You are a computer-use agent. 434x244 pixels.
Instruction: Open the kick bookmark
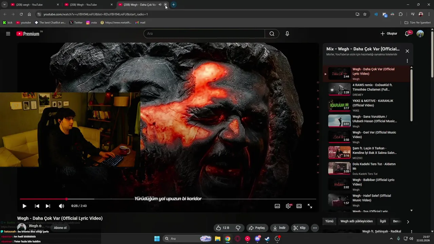click(7, 23)
